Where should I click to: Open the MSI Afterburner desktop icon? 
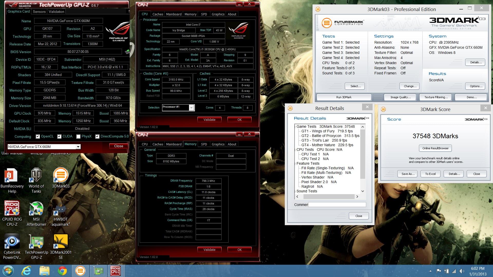(x=36, y=214)
